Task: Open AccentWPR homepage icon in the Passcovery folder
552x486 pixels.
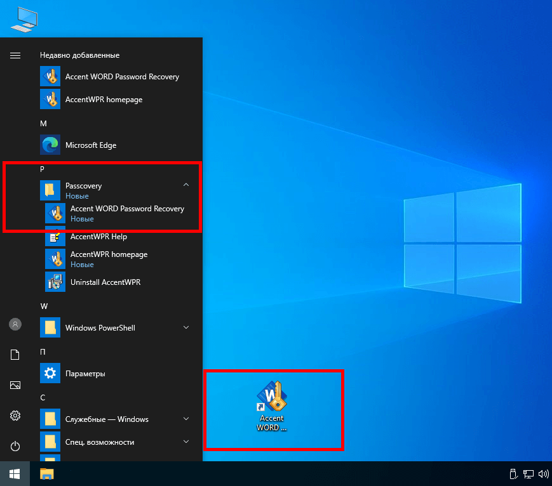Action: [55, 259]
